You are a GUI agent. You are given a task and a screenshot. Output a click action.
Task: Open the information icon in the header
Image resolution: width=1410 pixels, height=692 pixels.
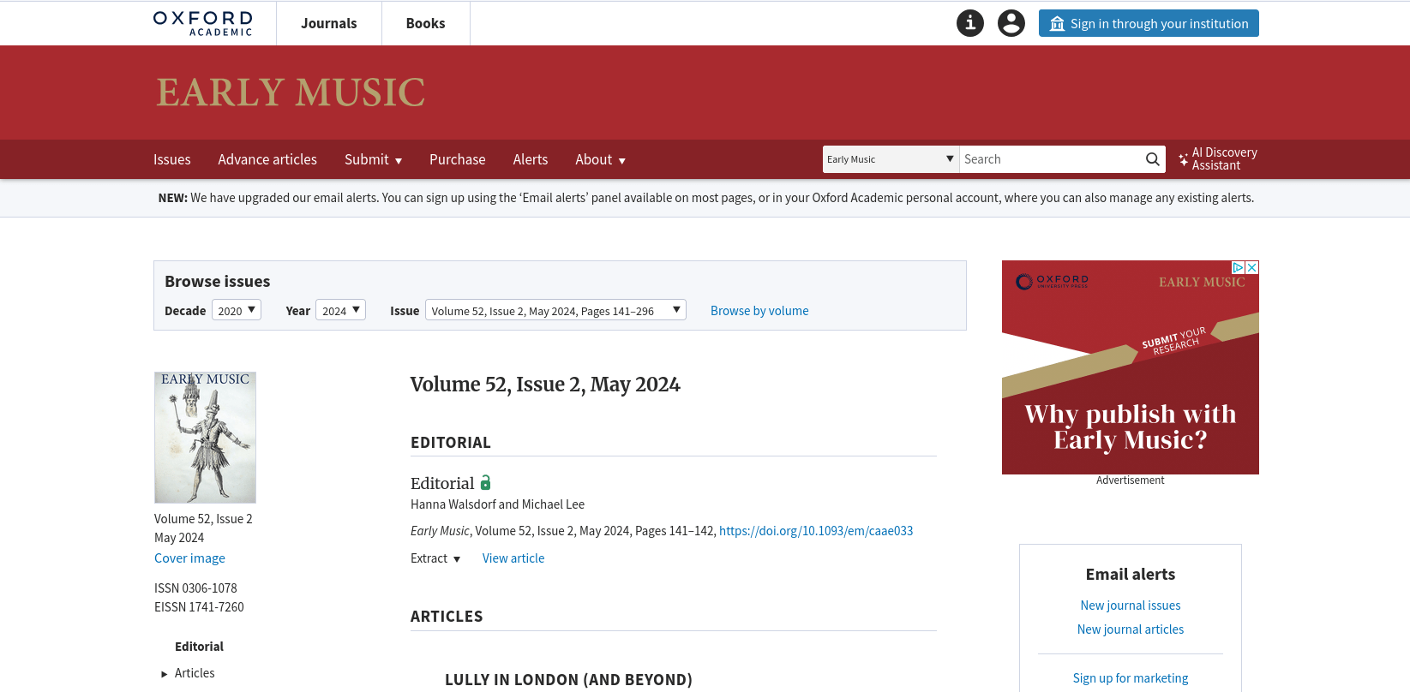970,23
